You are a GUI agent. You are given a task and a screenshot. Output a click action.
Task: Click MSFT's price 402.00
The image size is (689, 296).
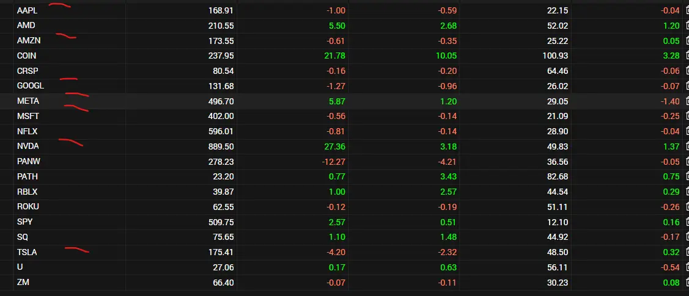point(221,116)
